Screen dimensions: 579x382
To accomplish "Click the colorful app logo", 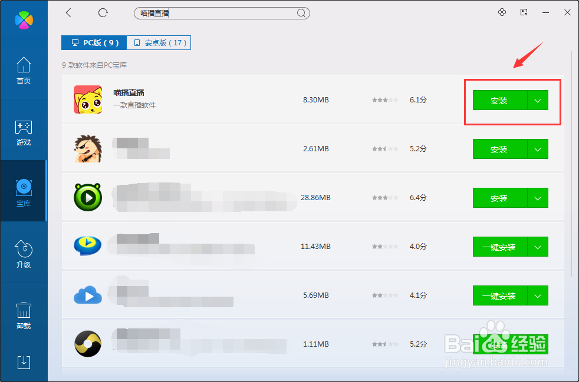I will [x=24, y=20].
